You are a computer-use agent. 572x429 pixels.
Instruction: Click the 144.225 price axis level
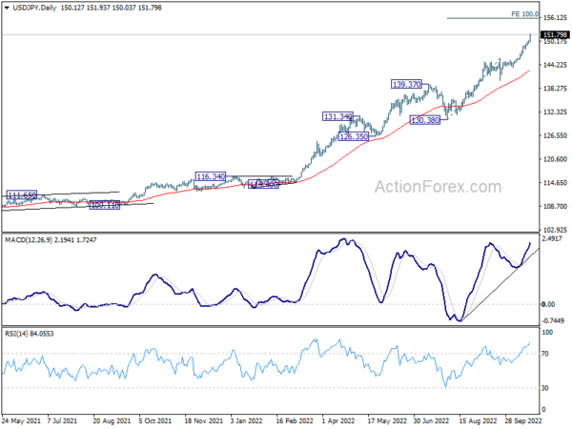coord(555,65)
